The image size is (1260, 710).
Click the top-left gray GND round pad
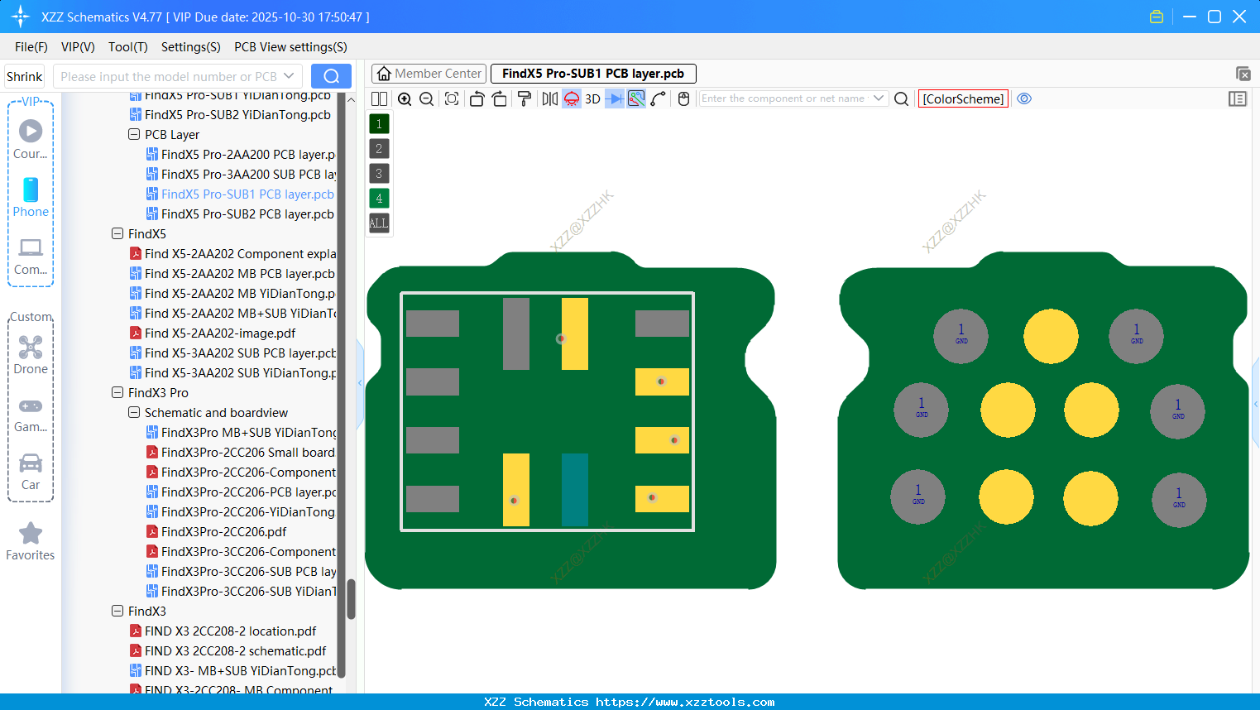click(x=961, y=335)
